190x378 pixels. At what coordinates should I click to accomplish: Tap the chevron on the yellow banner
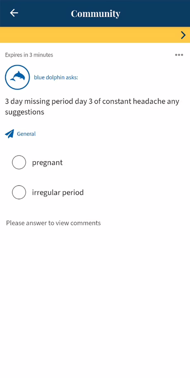pyautogui.click(x=183, y=35)
